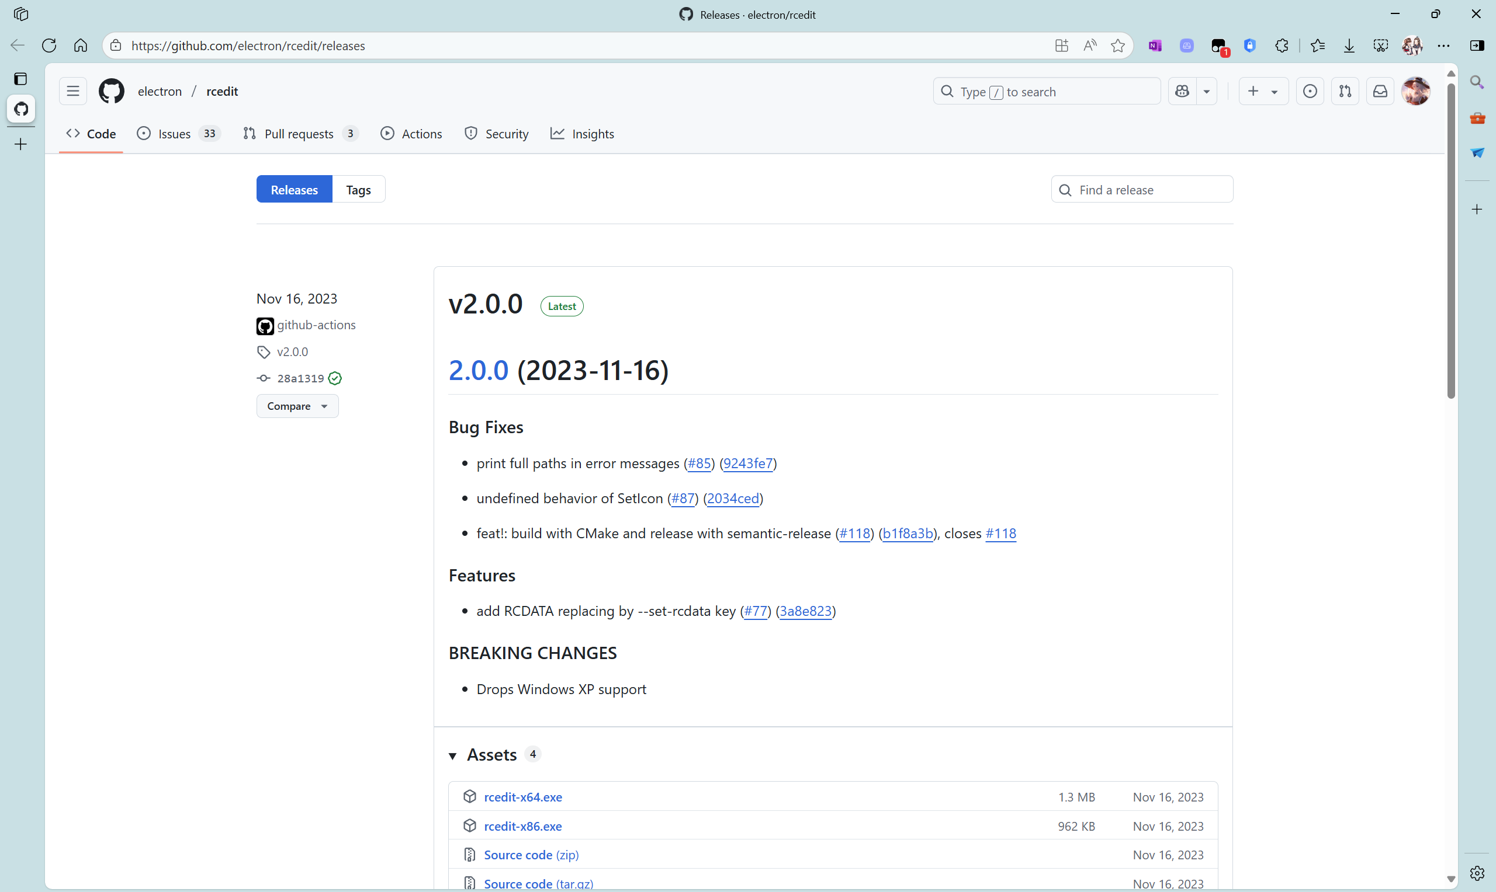Open a new tab with plus icon
The height and width of the screenshot is (892, 1496).
click(x=20, y=144)
